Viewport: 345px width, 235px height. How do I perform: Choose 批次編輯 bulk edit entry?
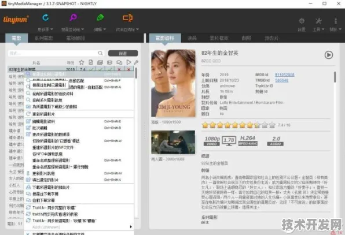(79, 128)
